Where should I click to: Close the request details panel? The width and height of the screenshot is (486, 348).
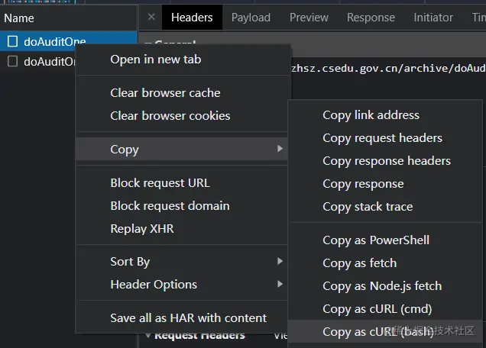point(151,17)
